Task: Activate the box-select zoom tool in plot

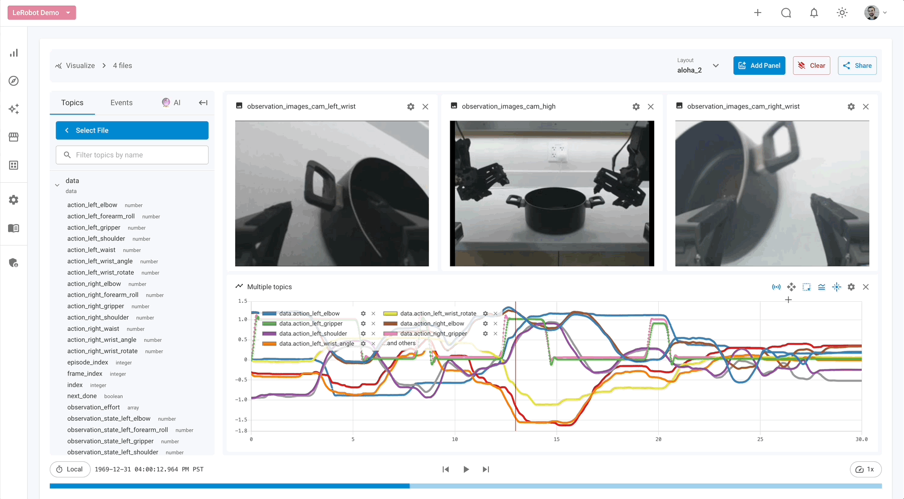Action: [807, 287]
